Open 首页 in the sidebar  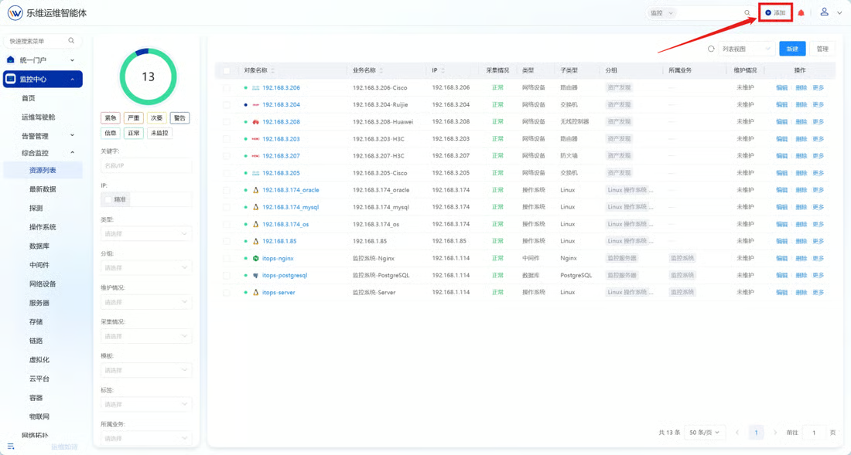point(28,98)
